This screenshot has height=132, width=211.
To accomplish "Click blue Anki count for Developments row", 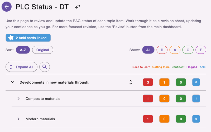I will point(196,82).
